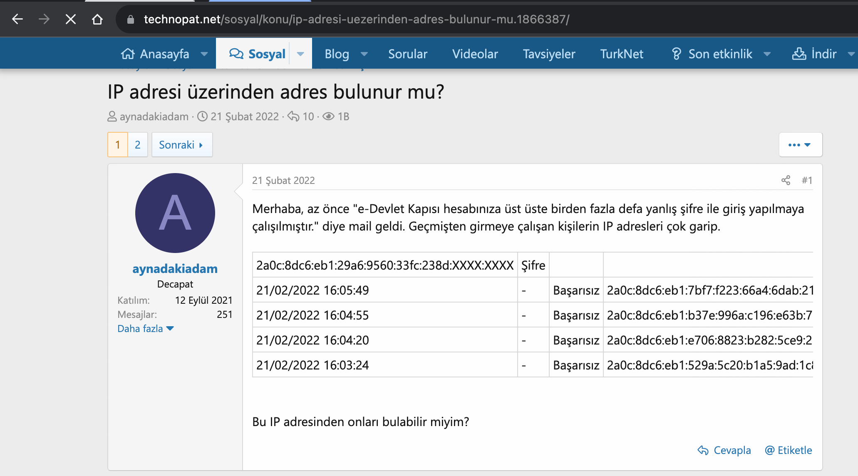
Task: Click the masked IP 2a0c:8dc6:eb1:29a6 header cell
Action: click(x=385, y=265)
